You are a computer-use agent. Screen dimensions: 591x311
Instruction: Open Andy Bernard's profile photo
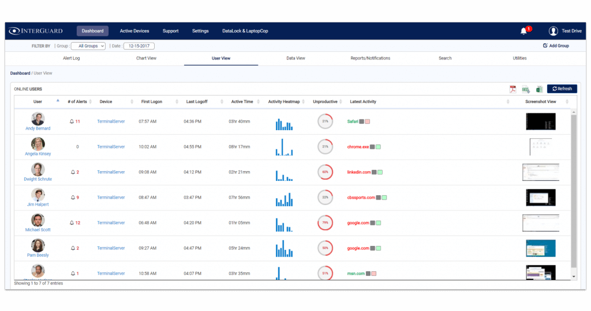(38, 119)
